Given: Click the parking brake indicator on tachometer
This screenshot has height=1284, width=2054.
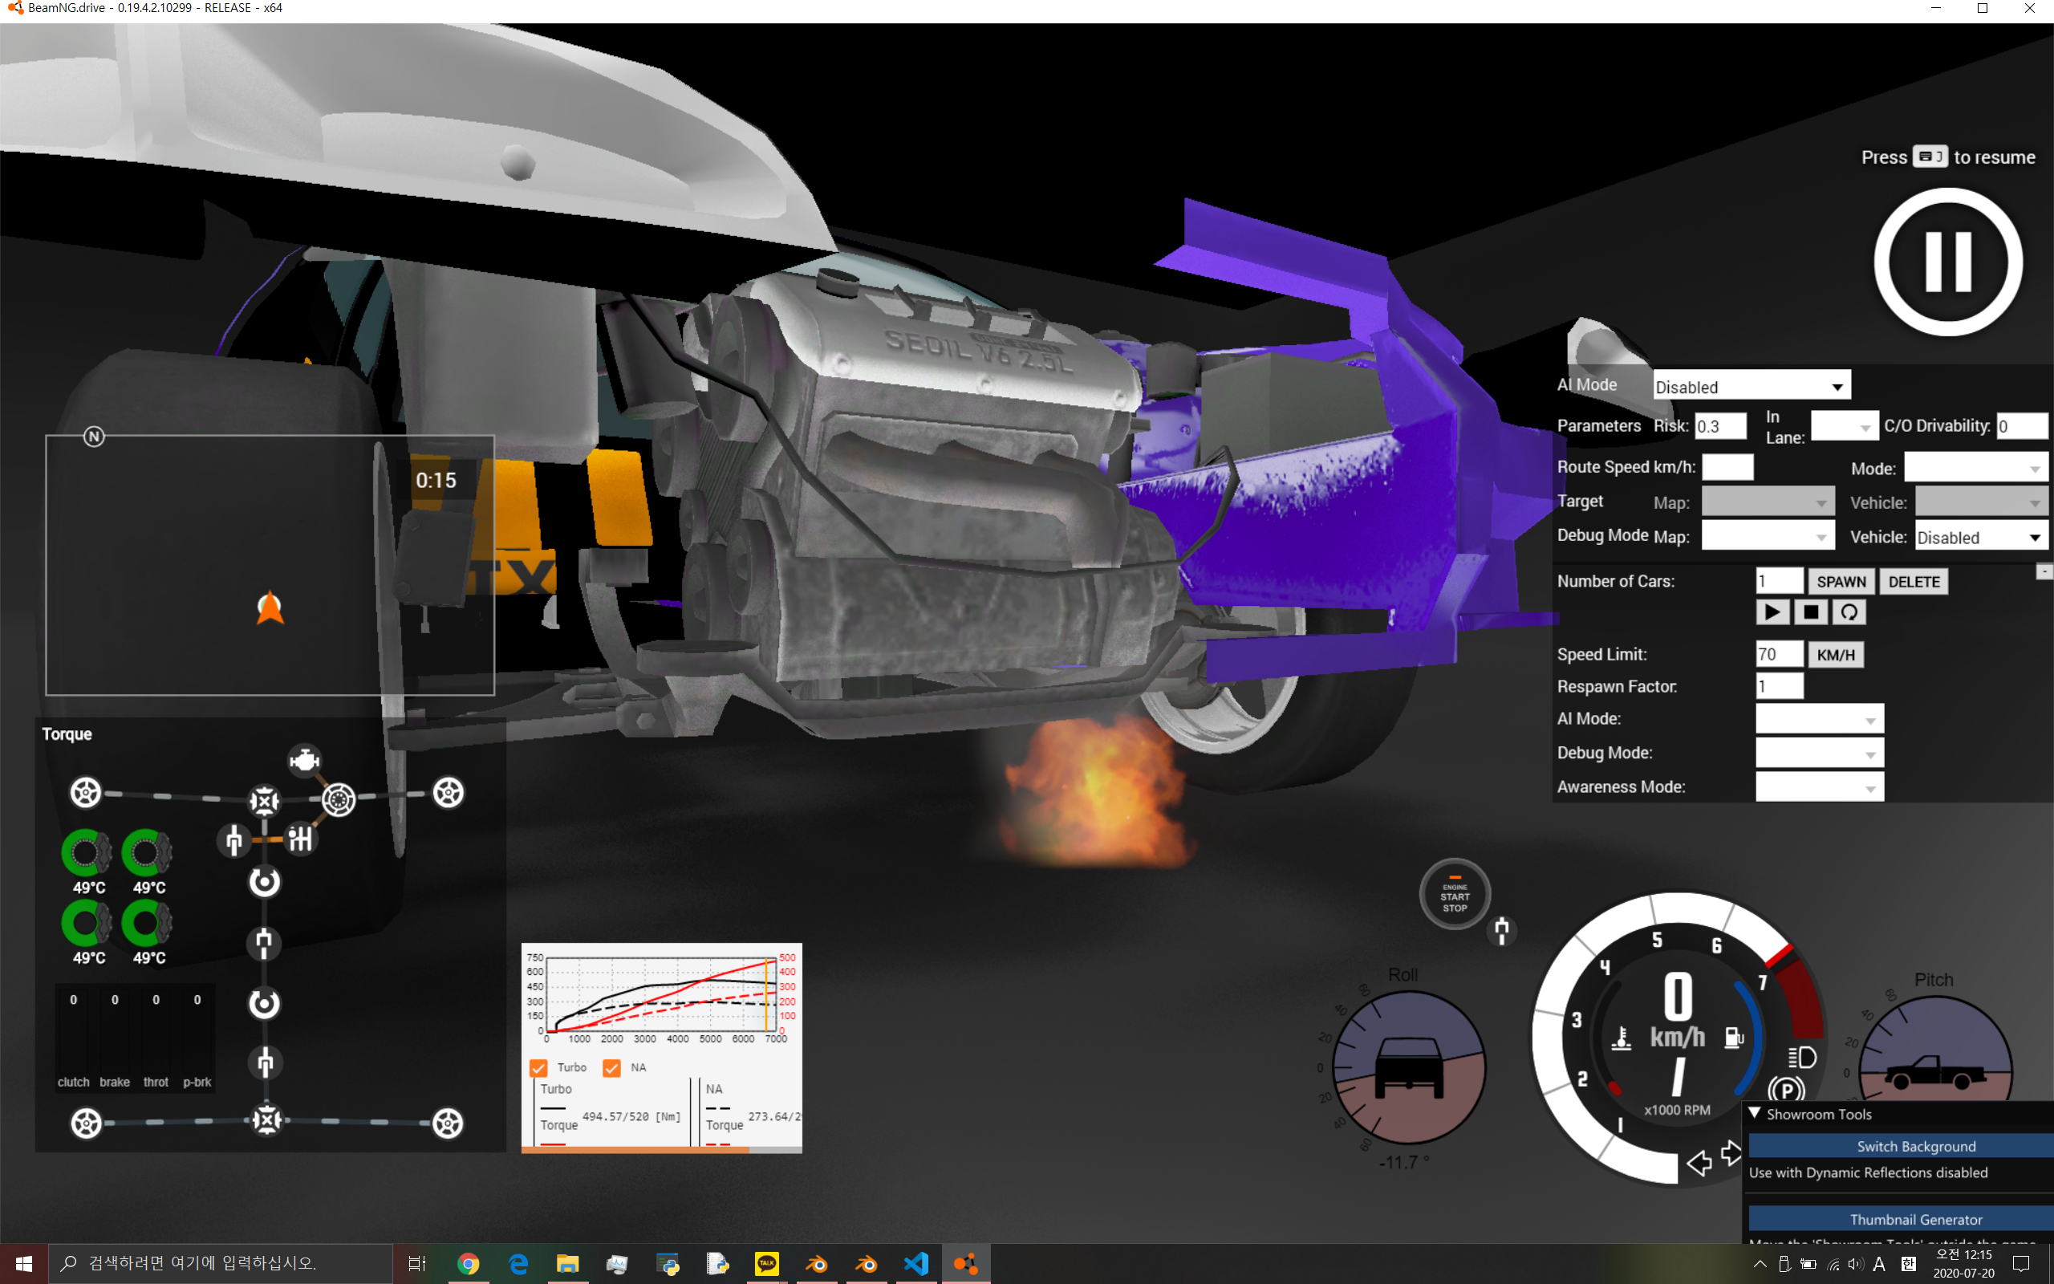Looking at the screenshot, I should [1786, 1091].
